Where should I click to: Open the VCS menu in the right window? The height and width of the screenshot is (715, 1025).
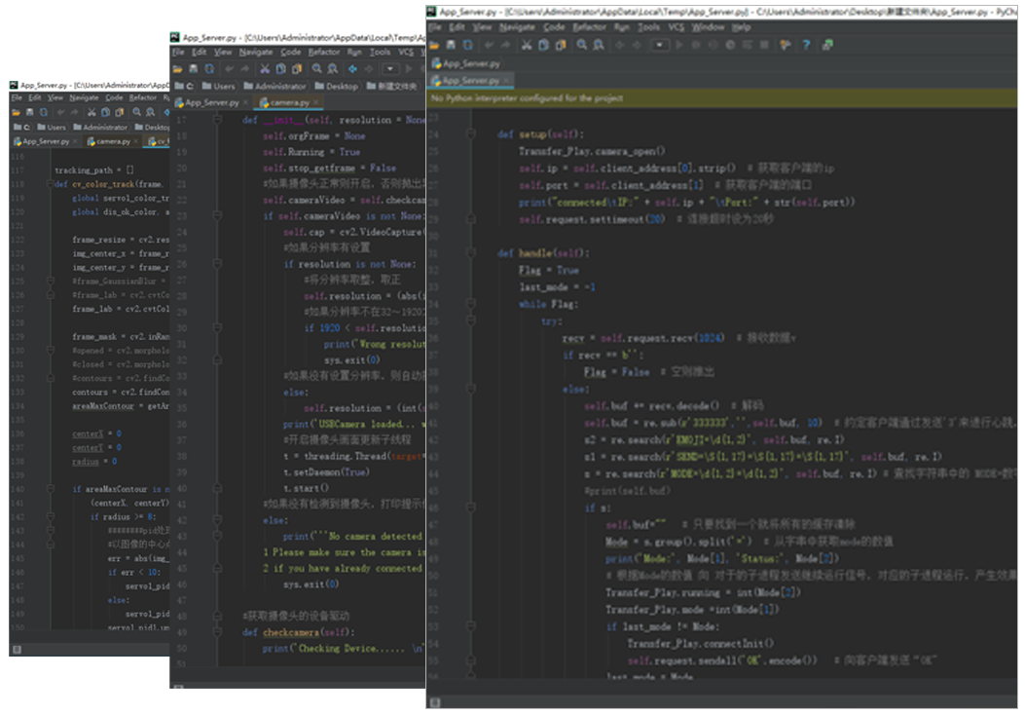click(675, 27)
